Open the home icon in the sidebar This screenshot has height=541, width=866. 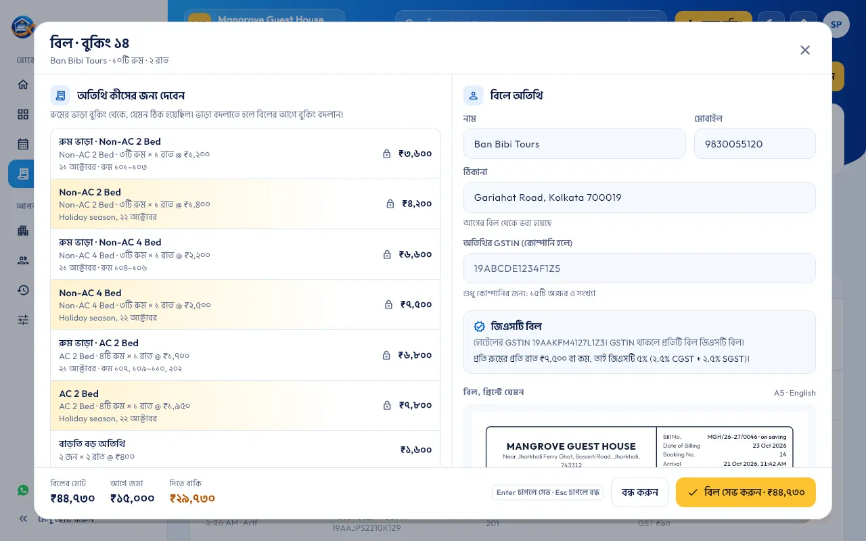tap(23, 85)
